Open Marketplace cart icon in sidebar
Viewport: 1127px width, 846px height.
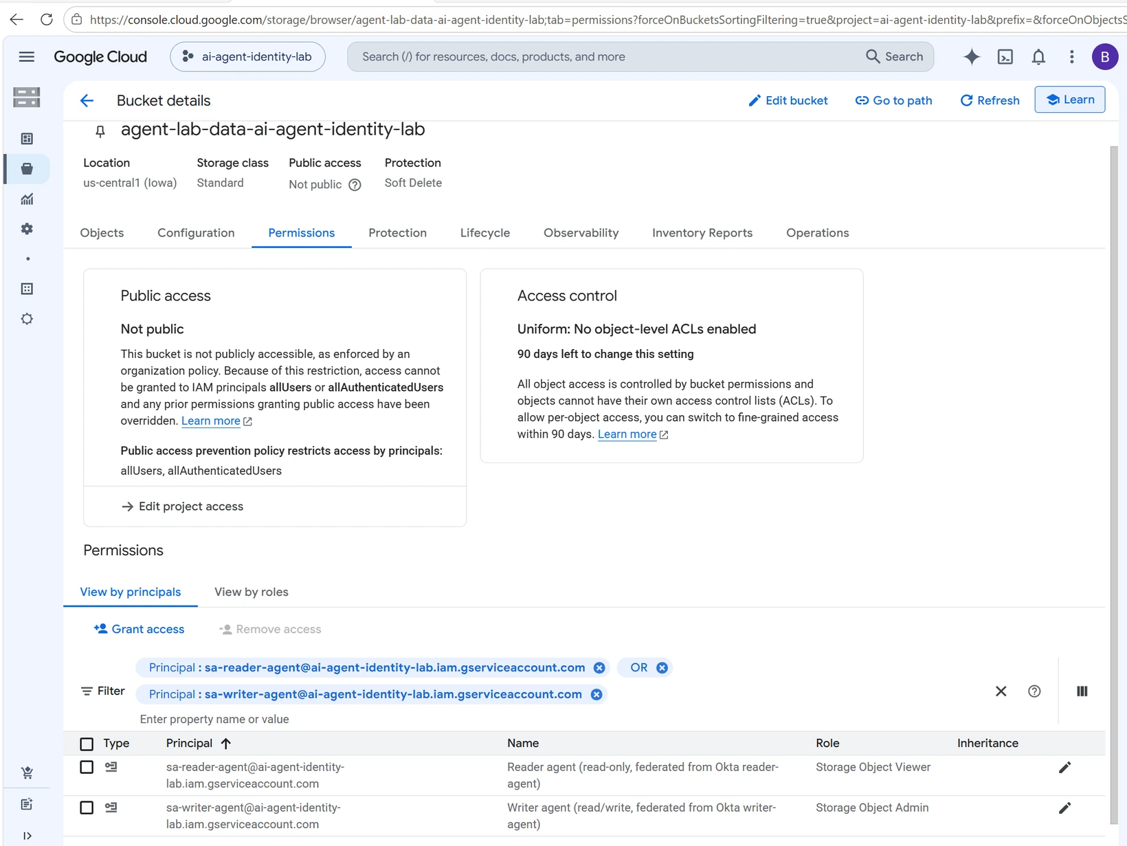[x=27, y=773]
